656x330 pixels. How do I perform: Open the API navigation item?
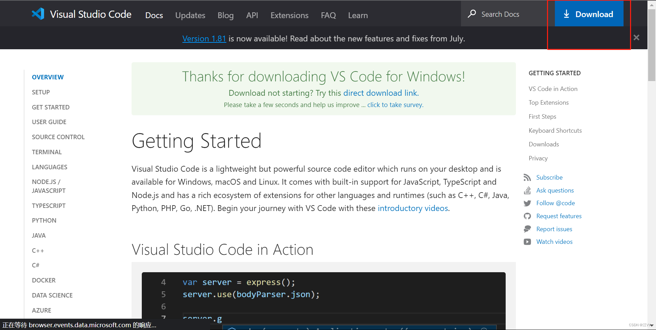click(x=252, y=15)
